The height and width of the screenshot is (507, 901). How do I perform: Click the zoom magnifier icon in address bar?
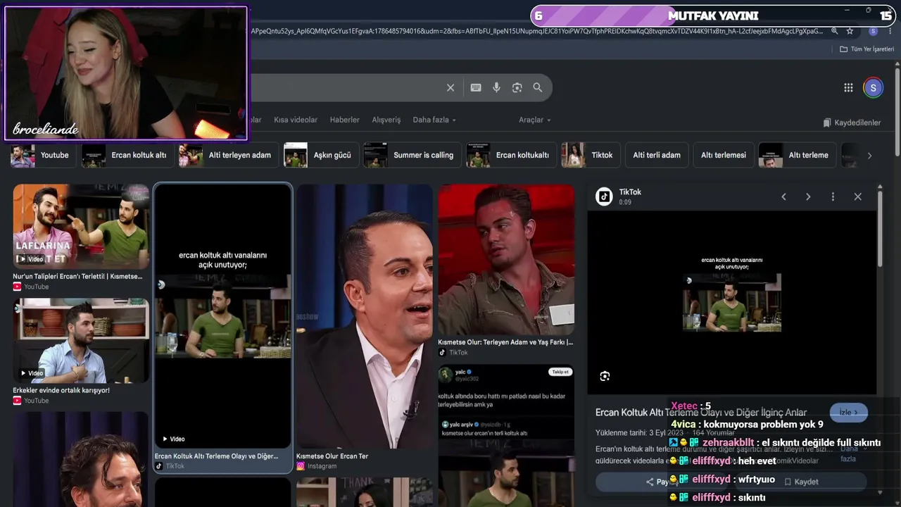click(835, 31)
